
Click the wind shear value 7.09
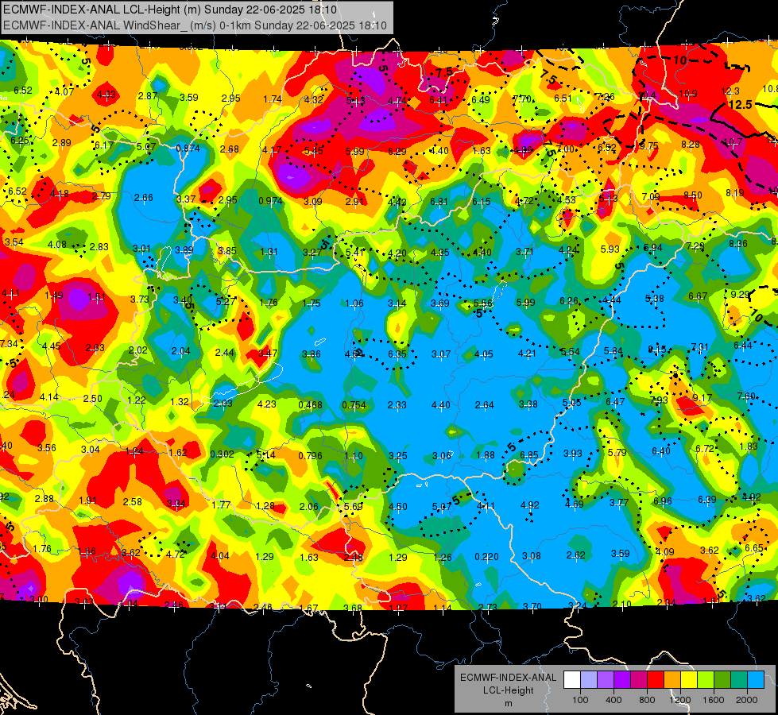pyautogui.click(x=651, y=196)
